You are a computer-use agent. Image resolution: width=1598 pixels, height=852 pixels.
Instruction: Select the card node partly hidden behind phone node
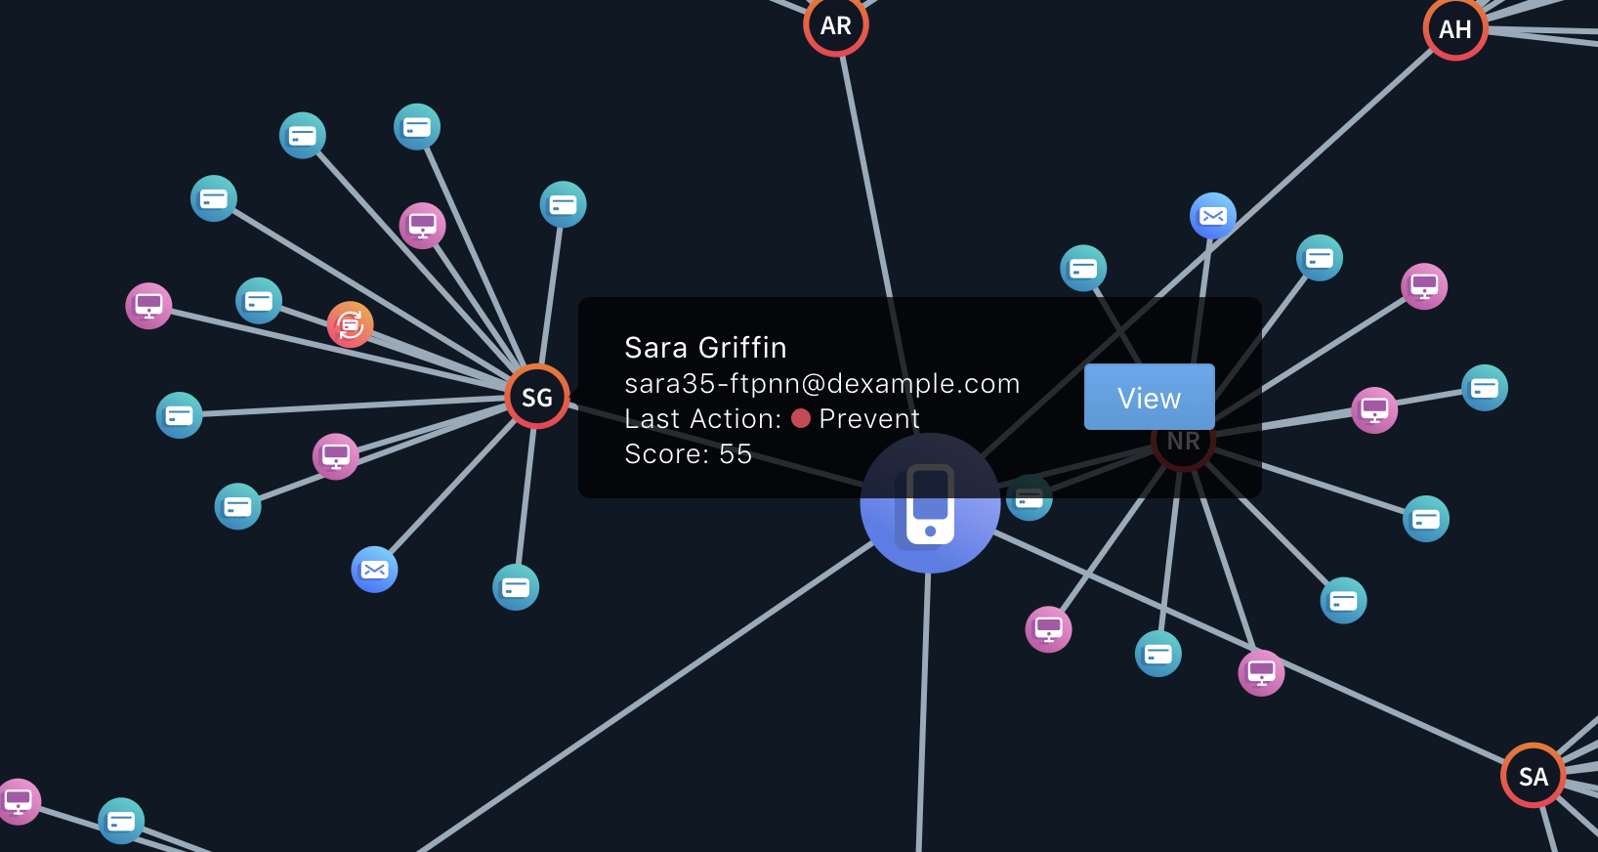tap(1030, 499)
